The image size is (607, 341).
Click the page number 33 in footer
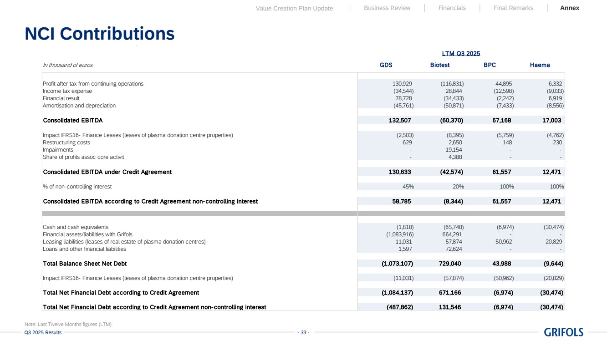(303, 332)
